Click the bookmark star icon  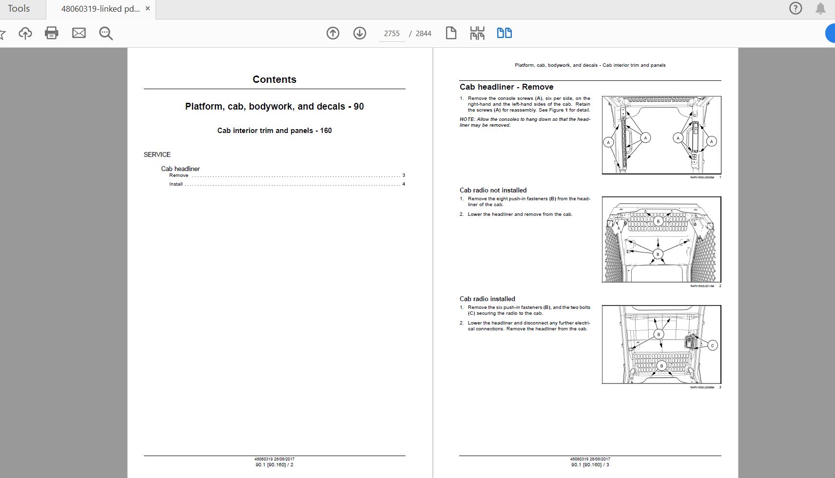point(2,34)
